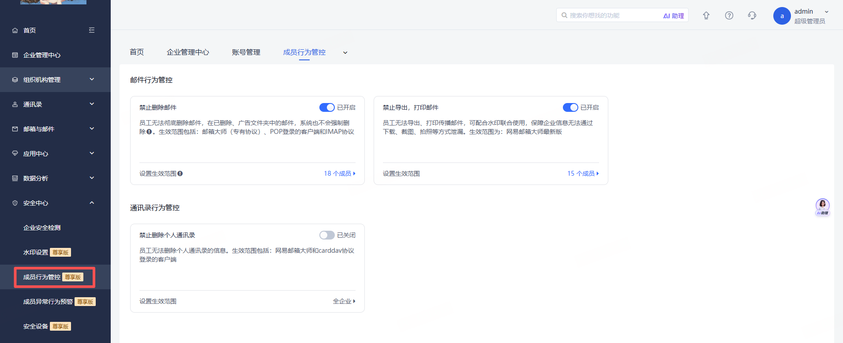Click the 安全中心 shield icon
The height and width of the screenshot is (343, 843).
(x=15, y=203)
